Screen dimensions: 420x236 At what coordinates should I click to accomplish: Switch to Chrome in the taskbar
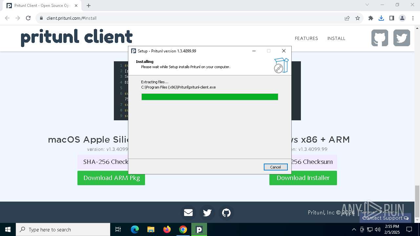tap(183, 229)
